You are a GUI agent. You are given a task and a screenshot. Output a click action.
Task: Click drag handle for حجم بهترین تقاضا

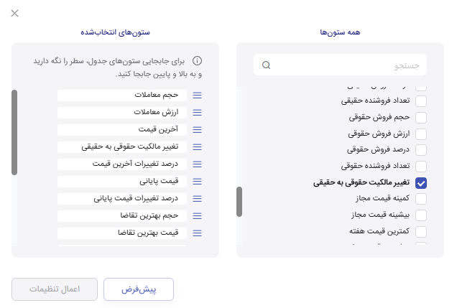(x=198, y=216)
